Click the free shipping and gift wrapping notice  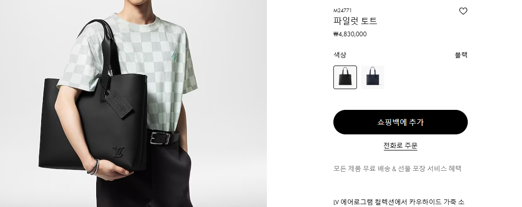(x=398, y=168)
